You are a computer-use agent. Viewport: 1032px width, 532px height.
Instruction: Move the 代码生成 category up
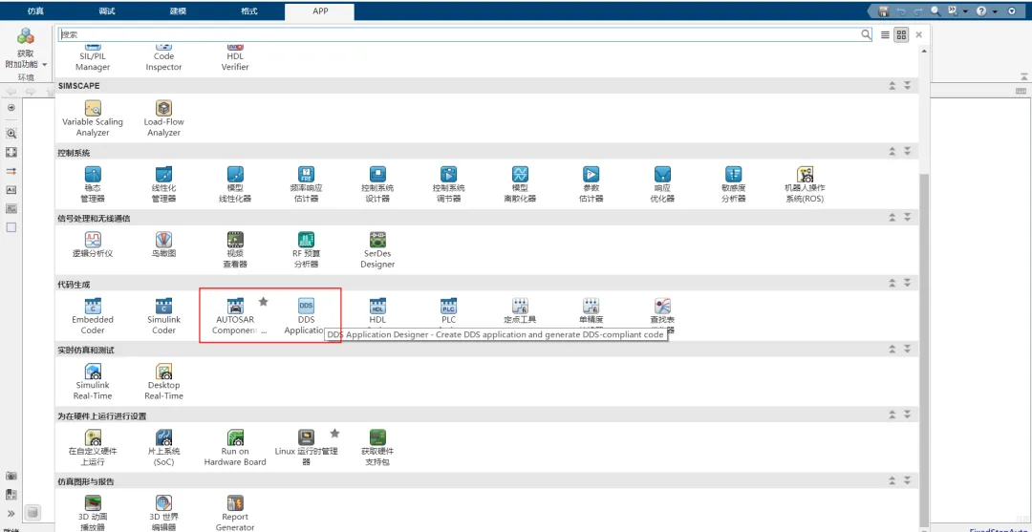coord(892,284)
